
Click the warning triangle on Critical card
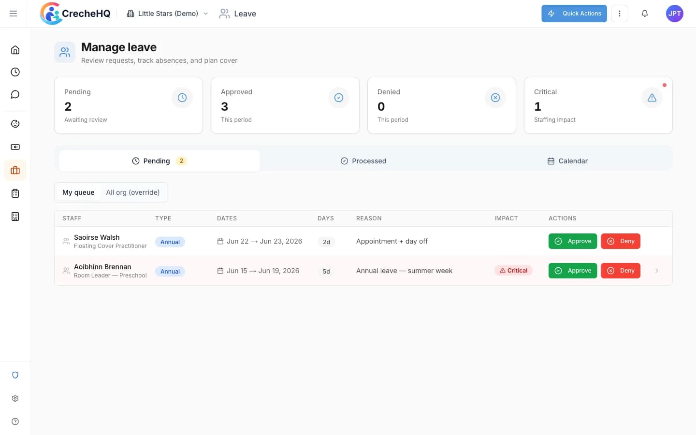point(652,98)
